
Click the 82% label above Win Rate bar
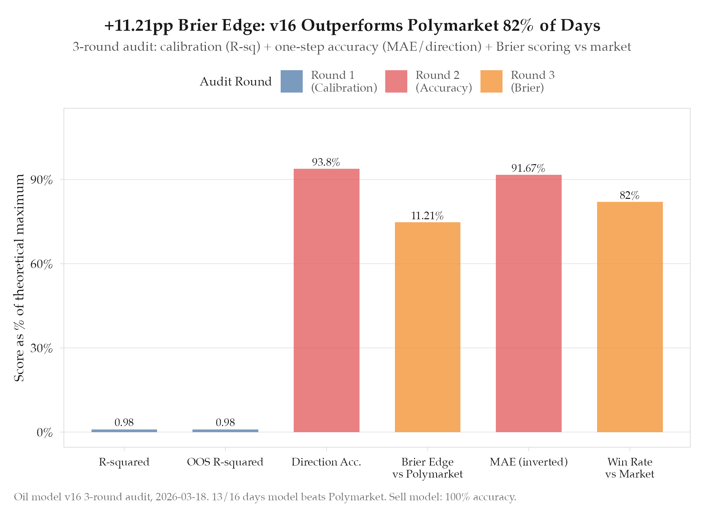click(629, 196)
